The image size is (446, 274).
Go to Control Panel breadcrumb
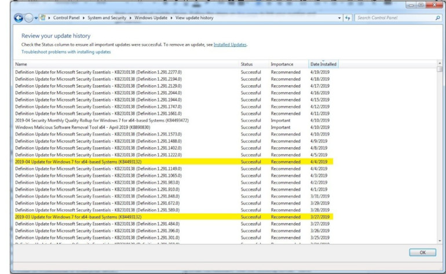66,17
